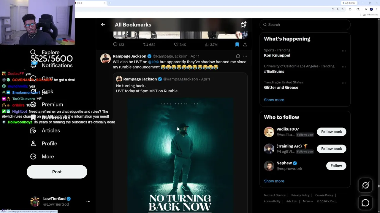Screen dimensions: 380x213
Task: Open Chrome three-dot menu
Action: pos(377,9)
